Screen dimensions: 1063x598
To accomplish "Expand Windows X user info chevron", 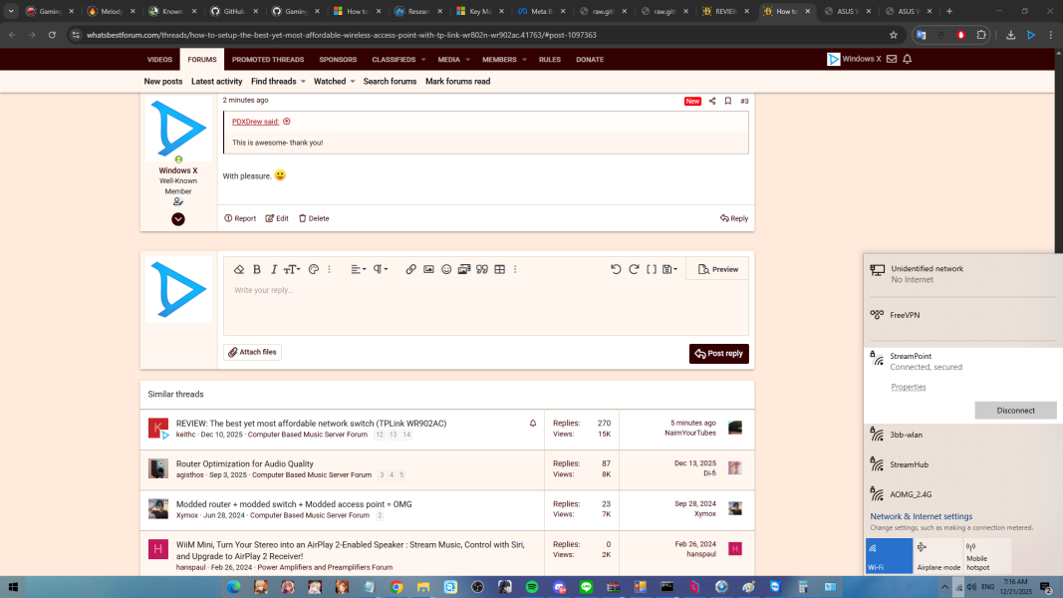I will 178,219.
